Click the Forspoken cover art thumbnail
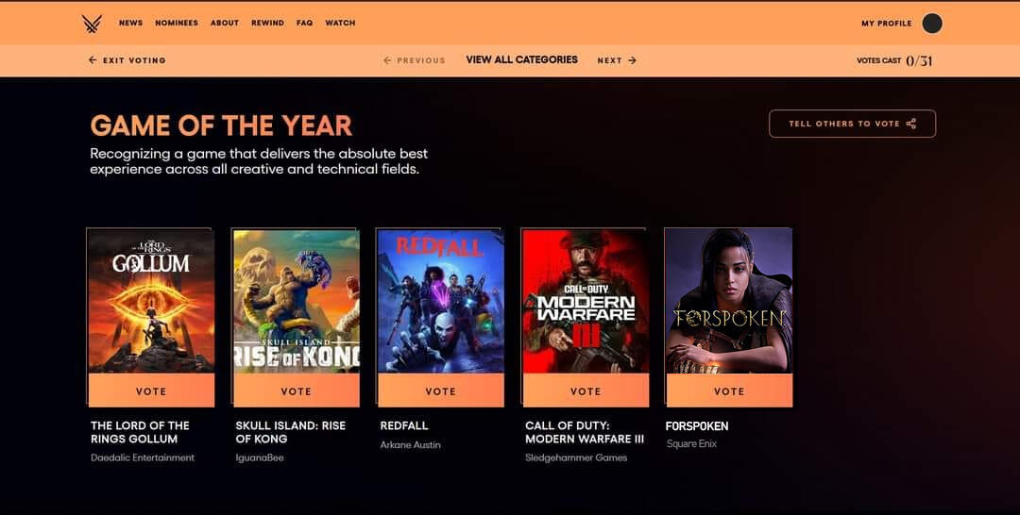This screenshot has height=515, width=1020. click(729, 301)
